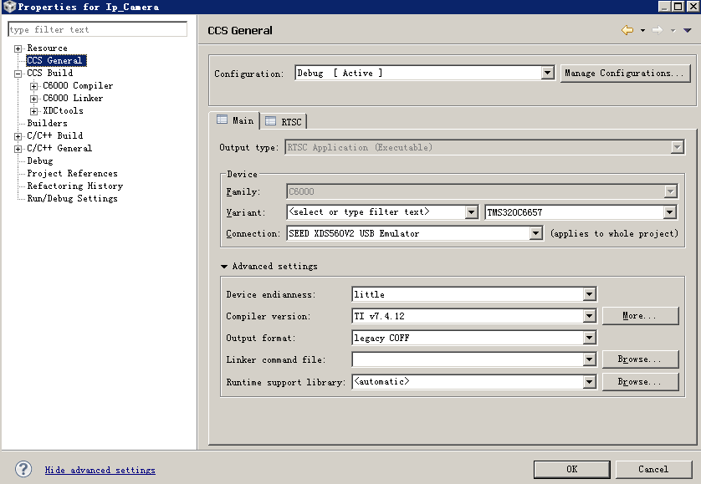Select the Resource tree item
This screenshot has width=701, height=484.
(47, 48)
